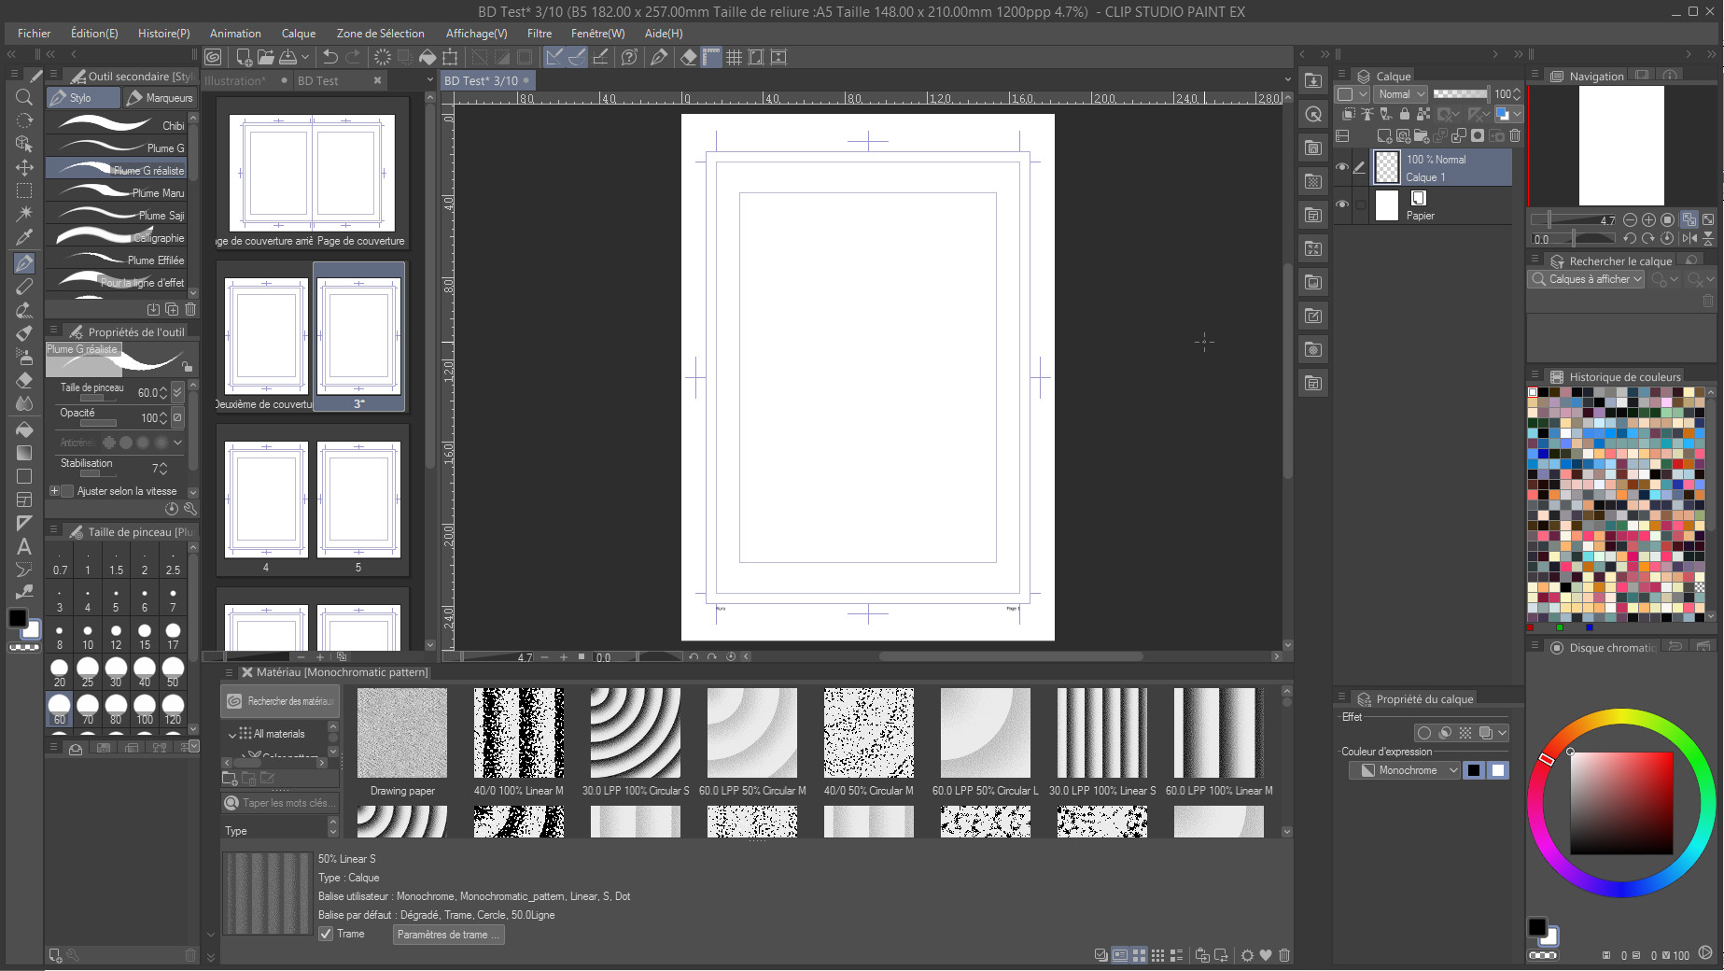The image size is (1724, 971).
Task: Delete sub tool with trash icon
Action: pos(190,309)
